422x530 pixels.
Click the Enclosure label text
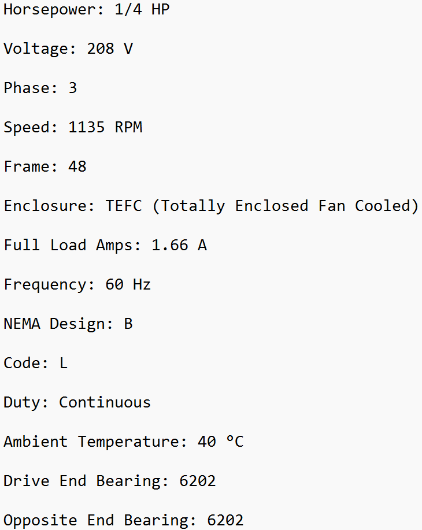49,206
